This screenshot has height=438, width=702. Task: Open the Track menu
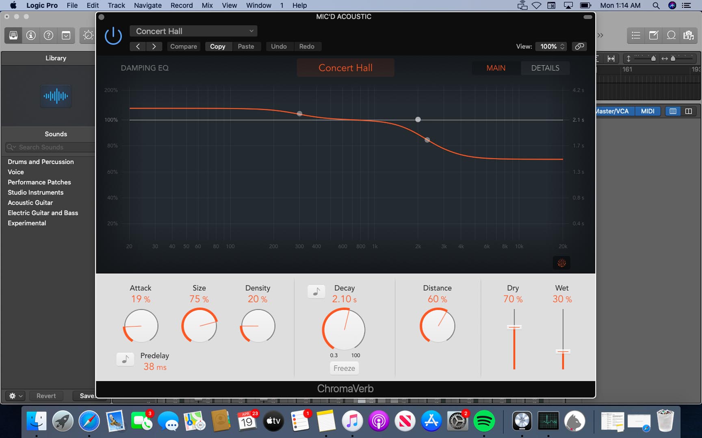[x=116, y=5]
